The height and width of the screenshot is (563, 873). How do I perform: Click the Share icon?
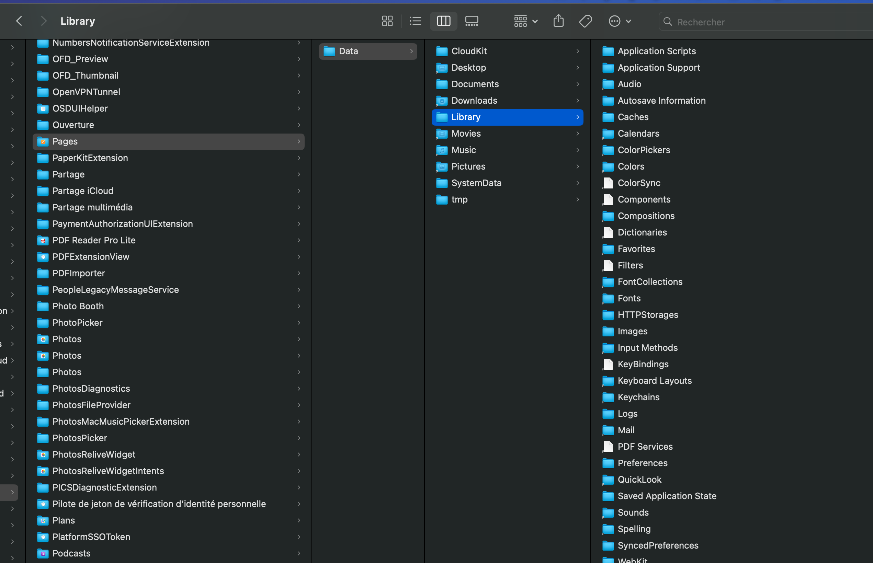(x=558, y=21)
